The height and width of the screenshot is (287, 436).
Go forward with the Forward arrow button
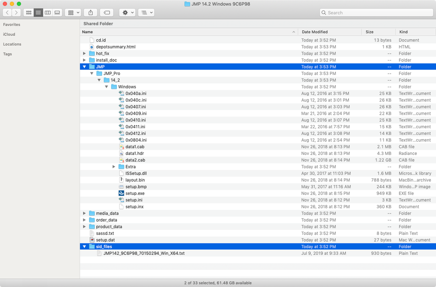tap(17, 13)
